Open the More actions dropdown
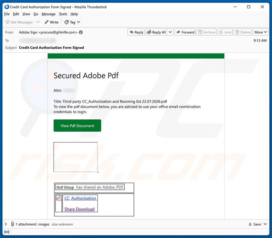Viewport: 272px width, 238px height. 261,32
